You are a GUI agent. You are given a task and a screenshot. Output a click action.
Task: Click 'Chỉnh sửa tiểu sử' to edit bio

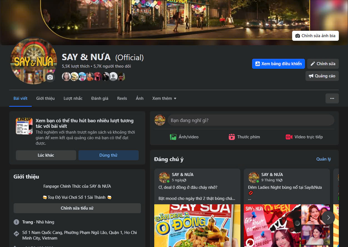(77, 208)
